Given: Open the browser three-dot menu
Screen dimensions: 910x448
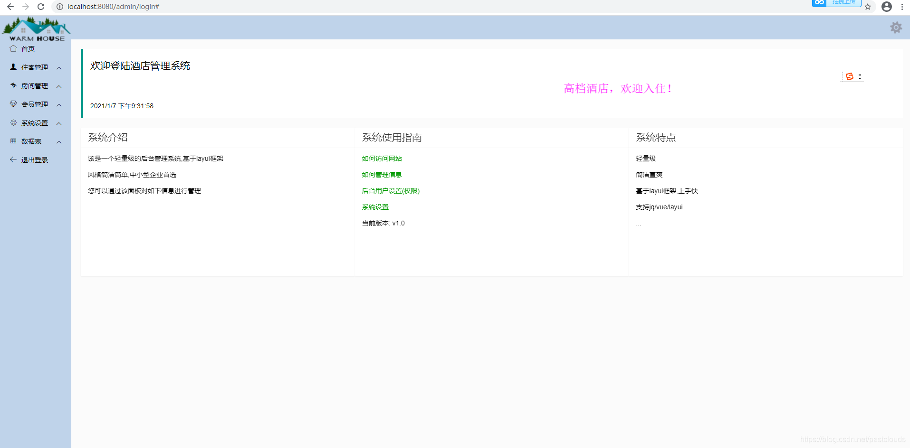Looking at the screenshot, I should (902, 7).
